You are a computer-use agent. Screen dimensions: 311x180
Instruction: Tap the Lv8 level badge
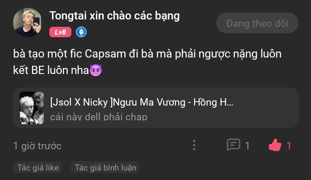pos(60,32)
